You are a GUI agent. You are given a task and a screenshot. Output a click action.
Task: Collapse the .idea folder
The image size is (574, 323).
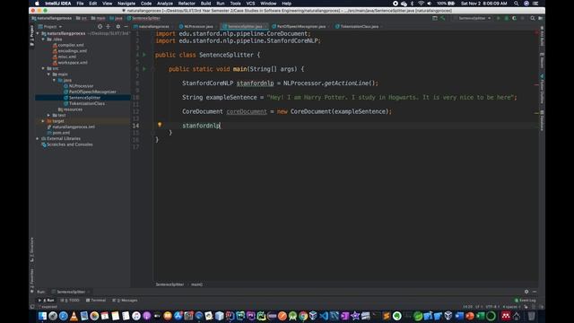click(44, 39)
